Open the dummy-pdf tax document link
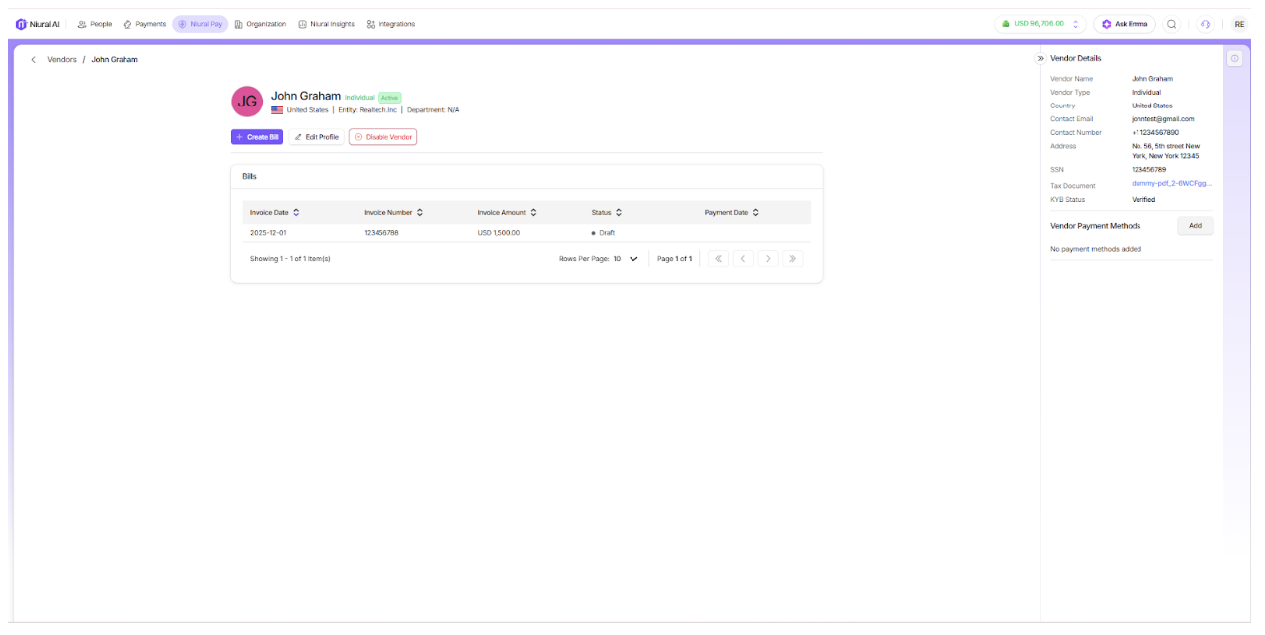1265x635 pixels. point(1172,184)
